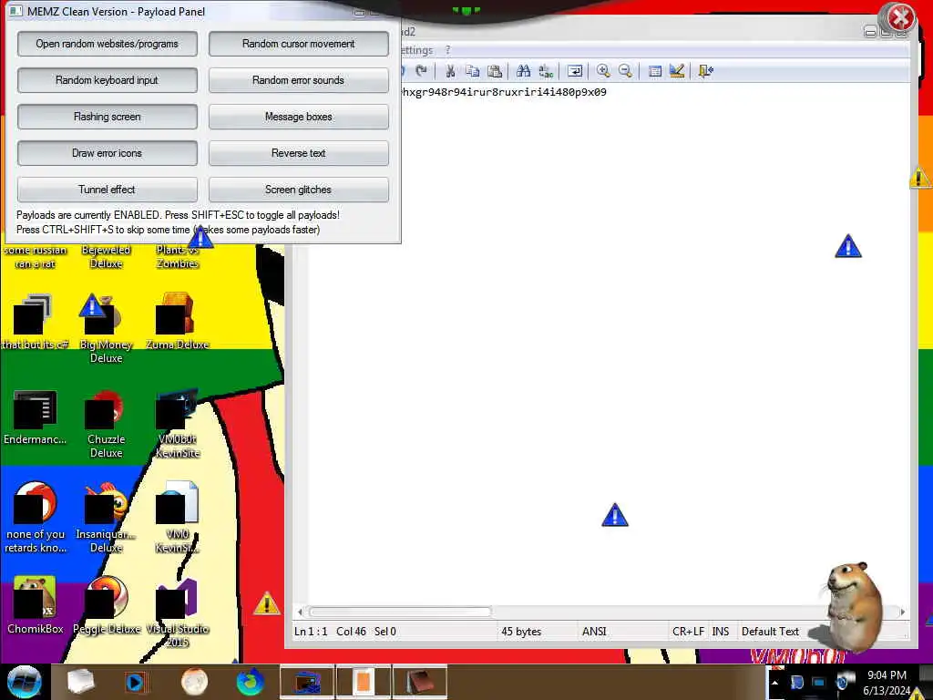Select the Bejeweled Deluxe desktop icon
The image size is (933, 700).
(x=106, y=256)
